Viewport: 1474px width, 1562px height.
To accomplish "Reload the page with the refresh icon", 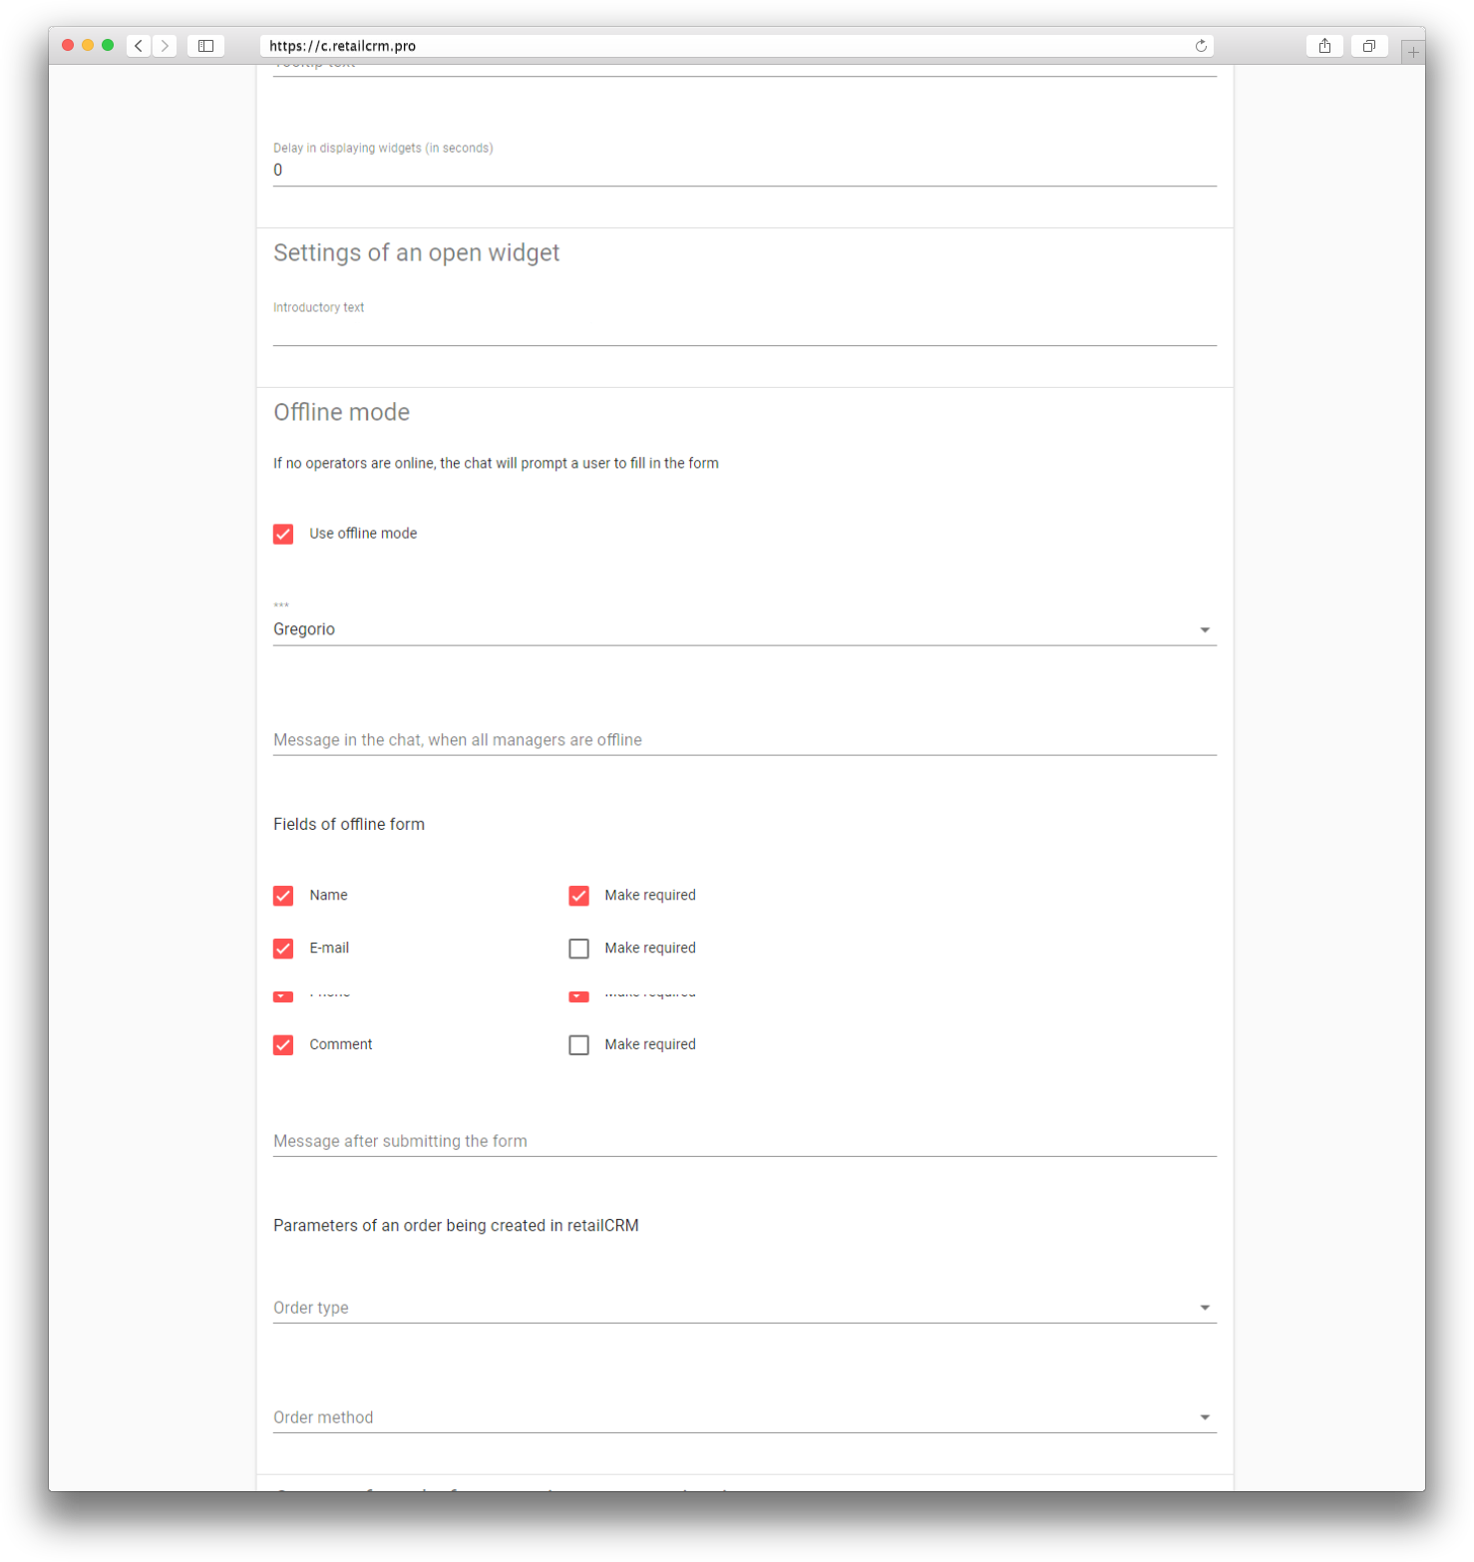I will pos(1201,46).
